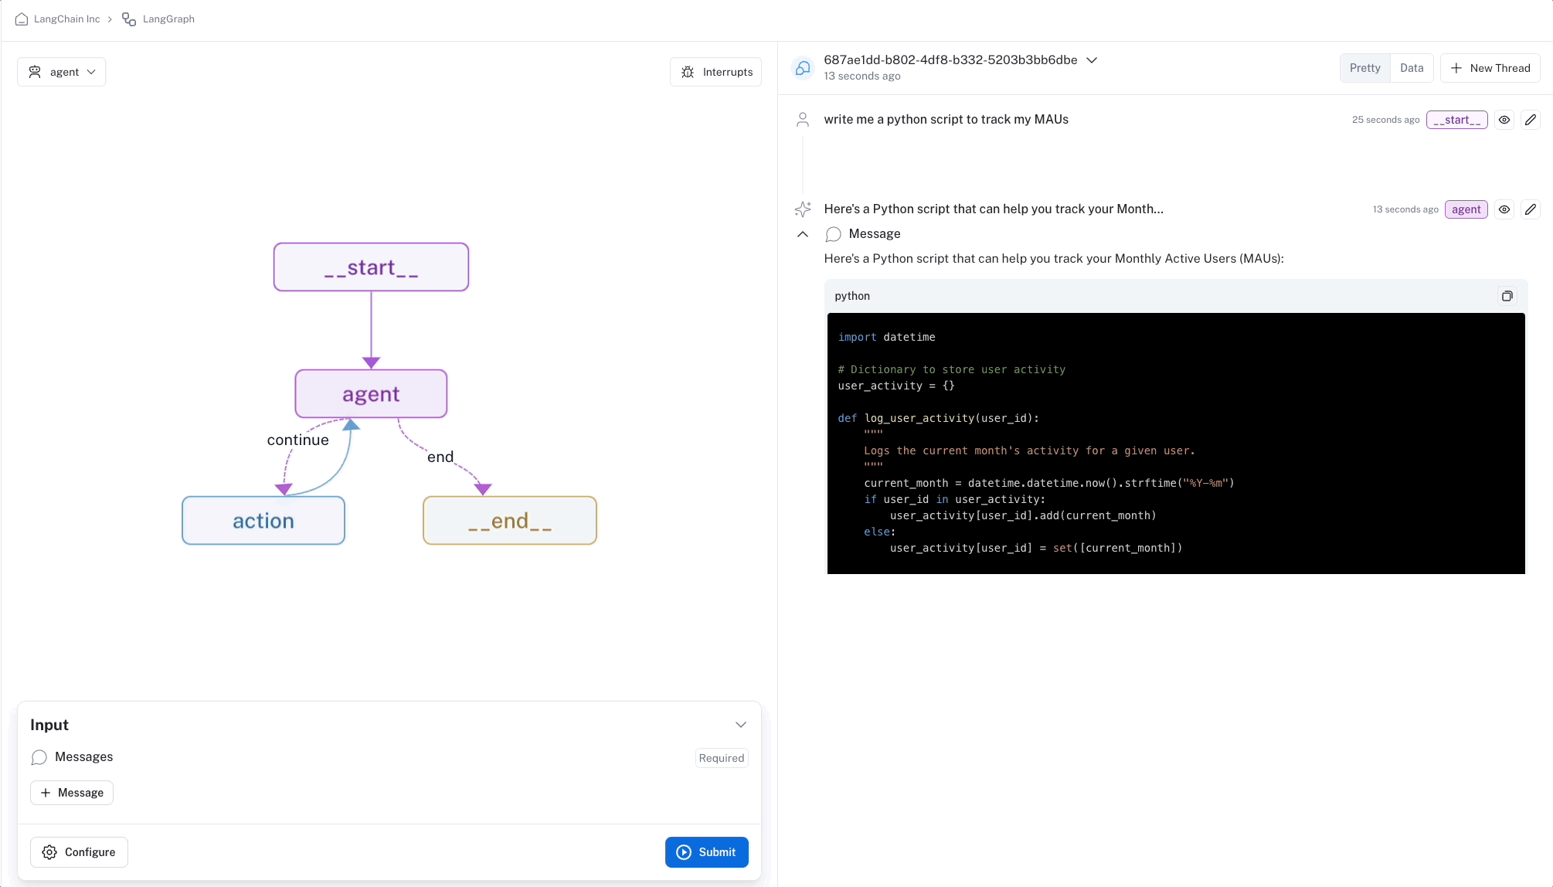Click the bug icon next to Interrupts
Image resolution: width=1553 pixels, height=887 pixels.
687,71
